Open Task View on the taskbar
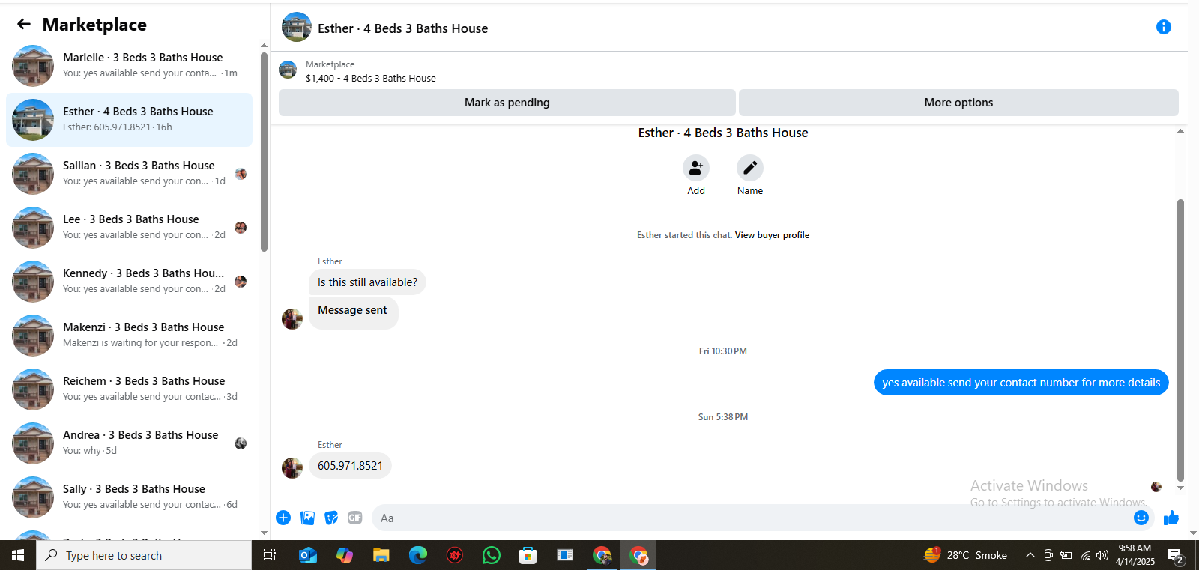Screen dimensions: 1199x570 pos(270,555)
